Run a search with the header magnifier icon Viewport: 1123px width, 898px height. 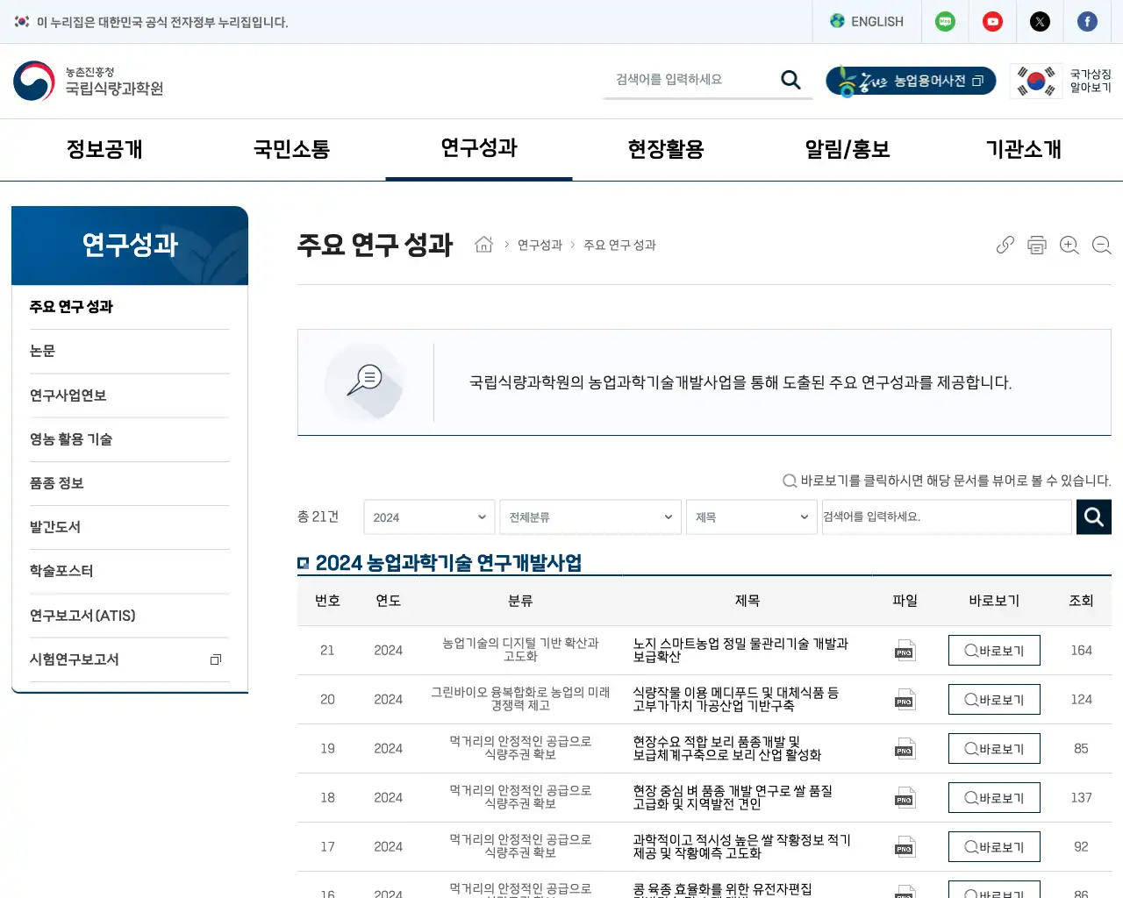790,79
